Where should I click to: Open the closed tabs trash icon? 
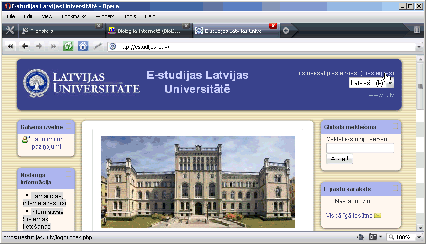click(417, 30)
